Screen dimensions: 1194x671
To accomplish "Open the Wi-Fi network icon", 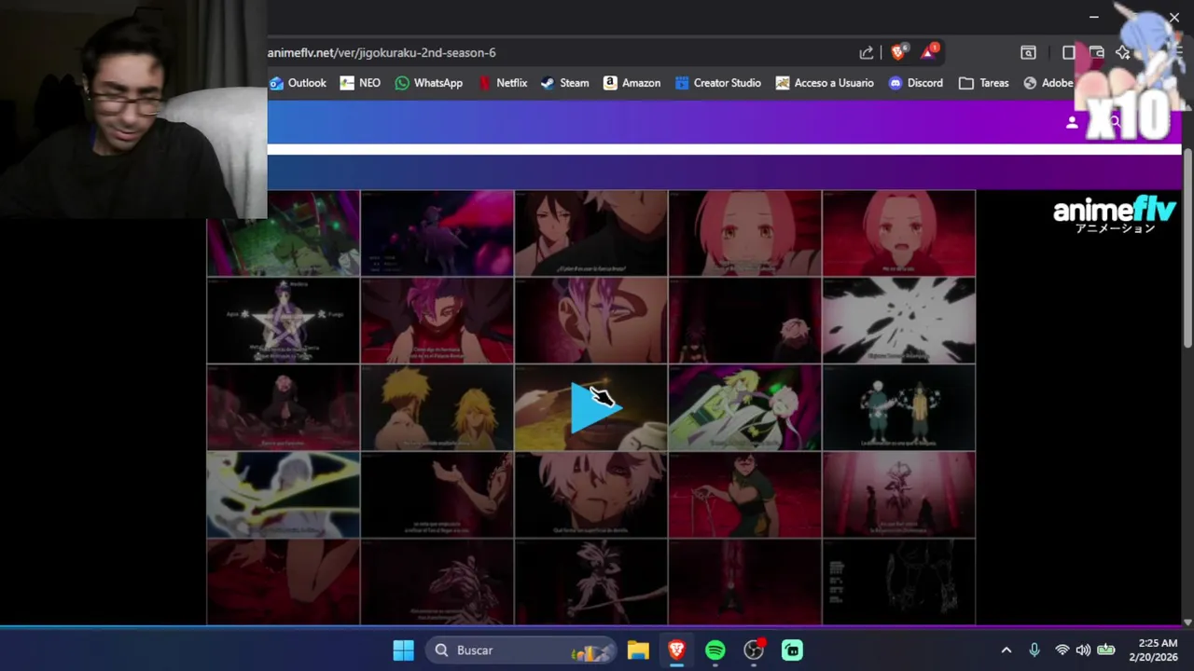I will (1062, 650).
